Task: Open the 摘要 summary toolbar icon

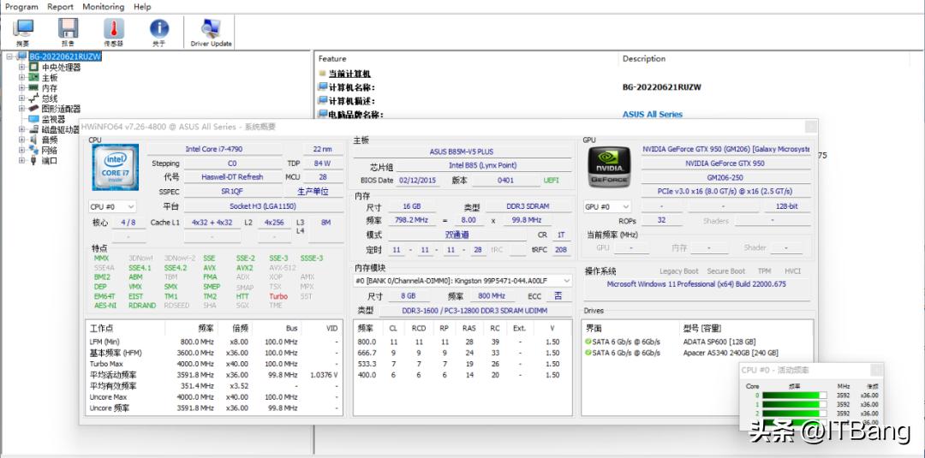Action: (x=23, y=29)
